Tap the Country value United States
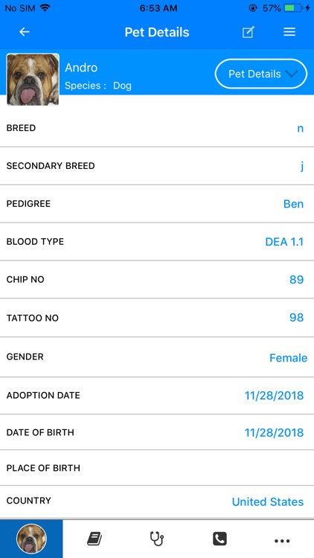314x558 pixels. tap(268, 501)
